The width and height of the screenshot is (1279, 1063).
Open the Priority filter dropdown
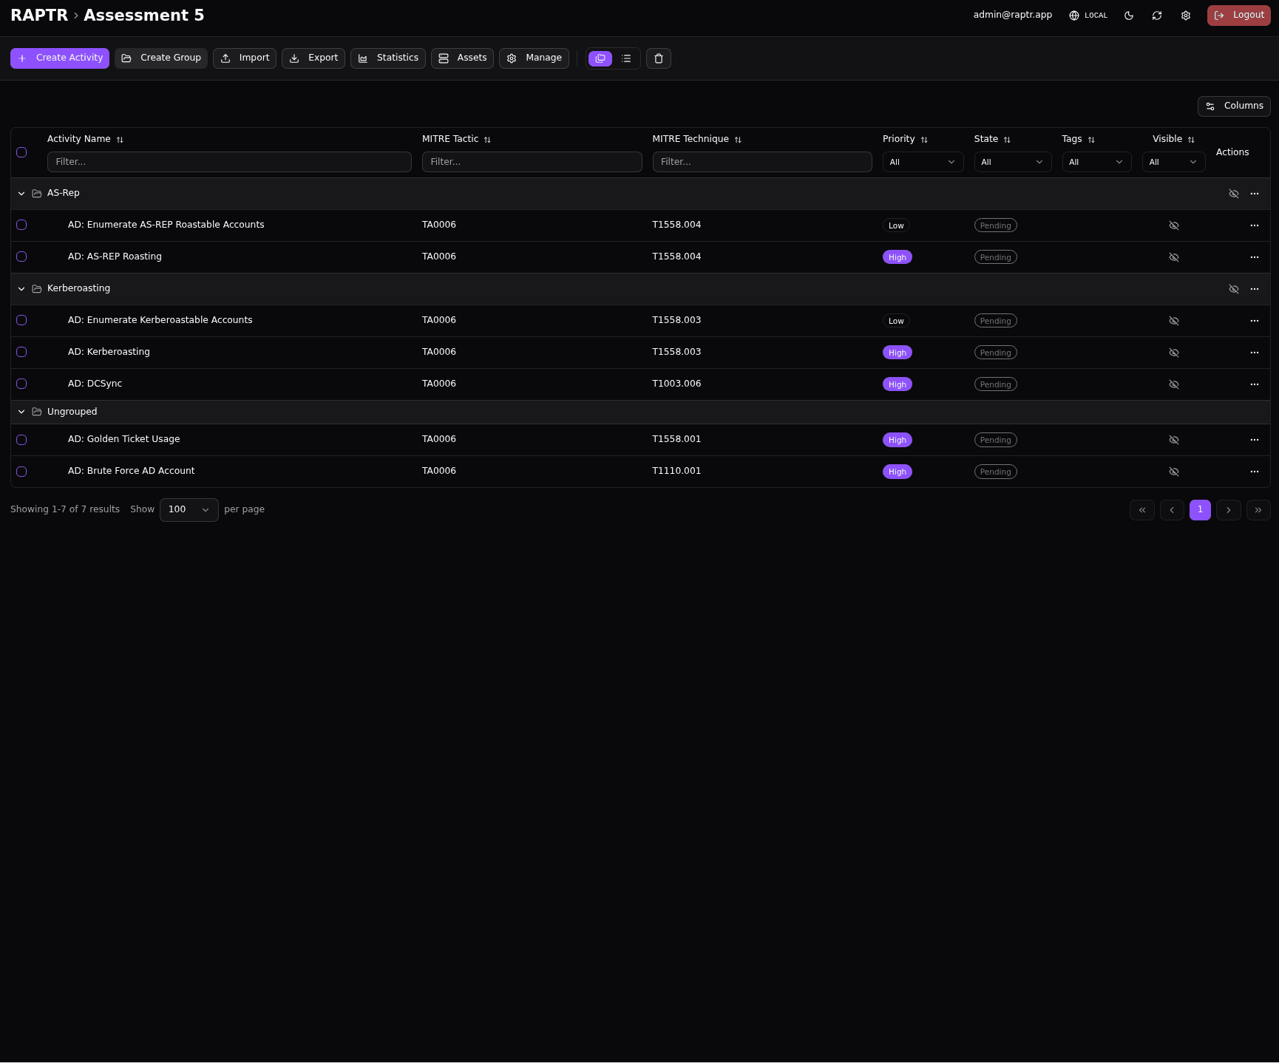922,162
